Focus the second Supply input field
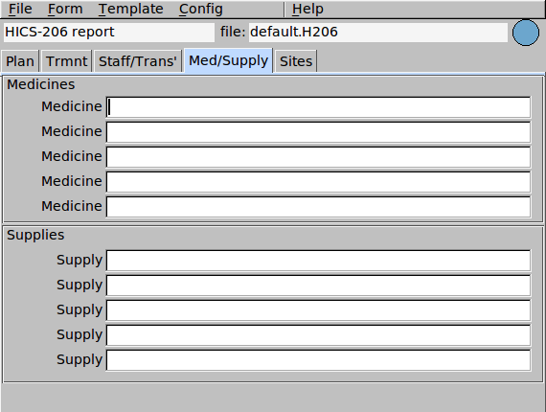Image resolution: width=546 pixels, height=412 pixels. click(318, 286)
